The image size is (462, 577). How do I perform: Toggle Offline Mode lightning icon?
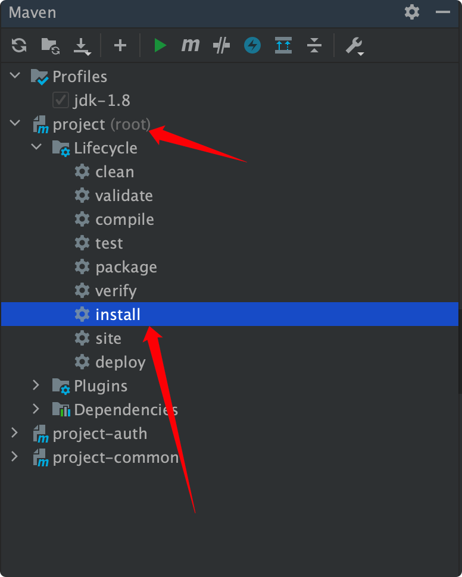(252, 45)
